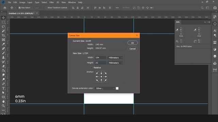Select the Frame tool
This screenshot has width=218, height=122.
pyautogui.click(x=3, y=40)
